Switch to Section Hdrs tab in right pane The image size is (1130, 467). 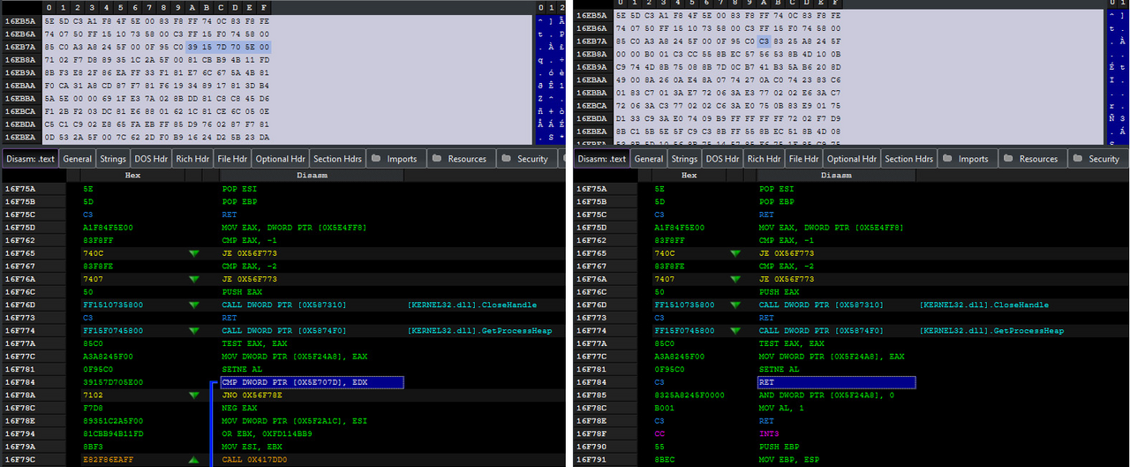pyautogui.click(x=908, y=159)
